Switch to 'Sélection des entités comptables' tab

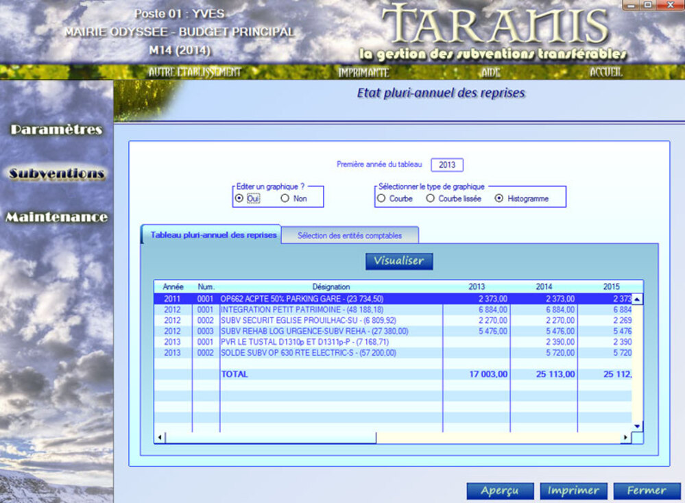pyautogui.click(x=349, y=236)
